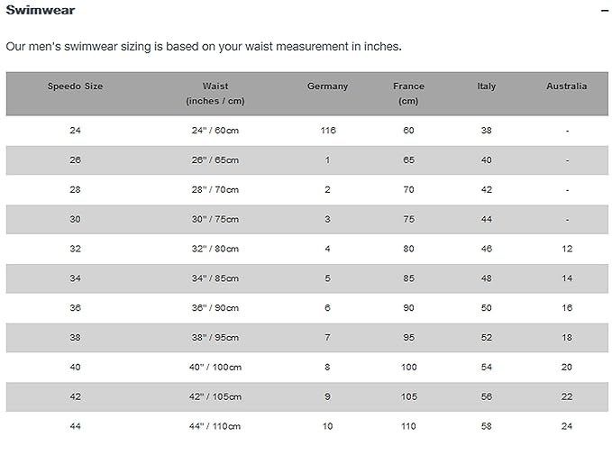Click Australia value 12 cell
Screen dimensions: 612x455
(x=566, y=249)
